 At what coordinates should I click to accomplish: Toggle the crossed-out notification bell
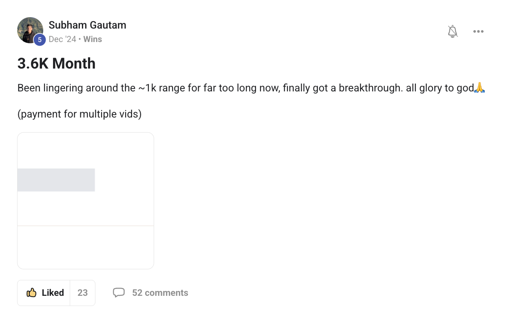pyautogui.click(x=453, y=31)
